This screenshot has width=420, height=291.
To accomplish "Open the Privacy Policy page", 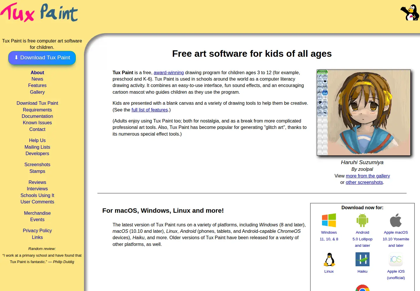I will tap(37, 230).
